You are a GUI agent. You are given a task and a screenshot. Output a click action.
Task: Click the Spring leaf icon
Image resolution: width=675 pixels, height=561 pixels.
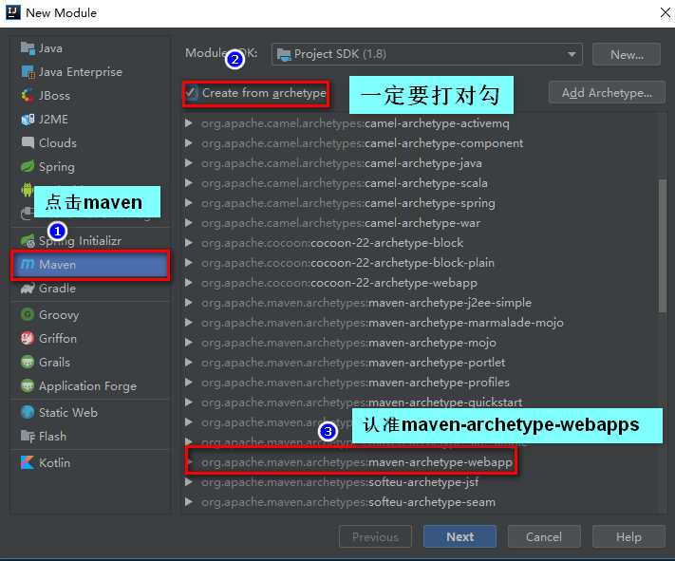tap(28, 167)
